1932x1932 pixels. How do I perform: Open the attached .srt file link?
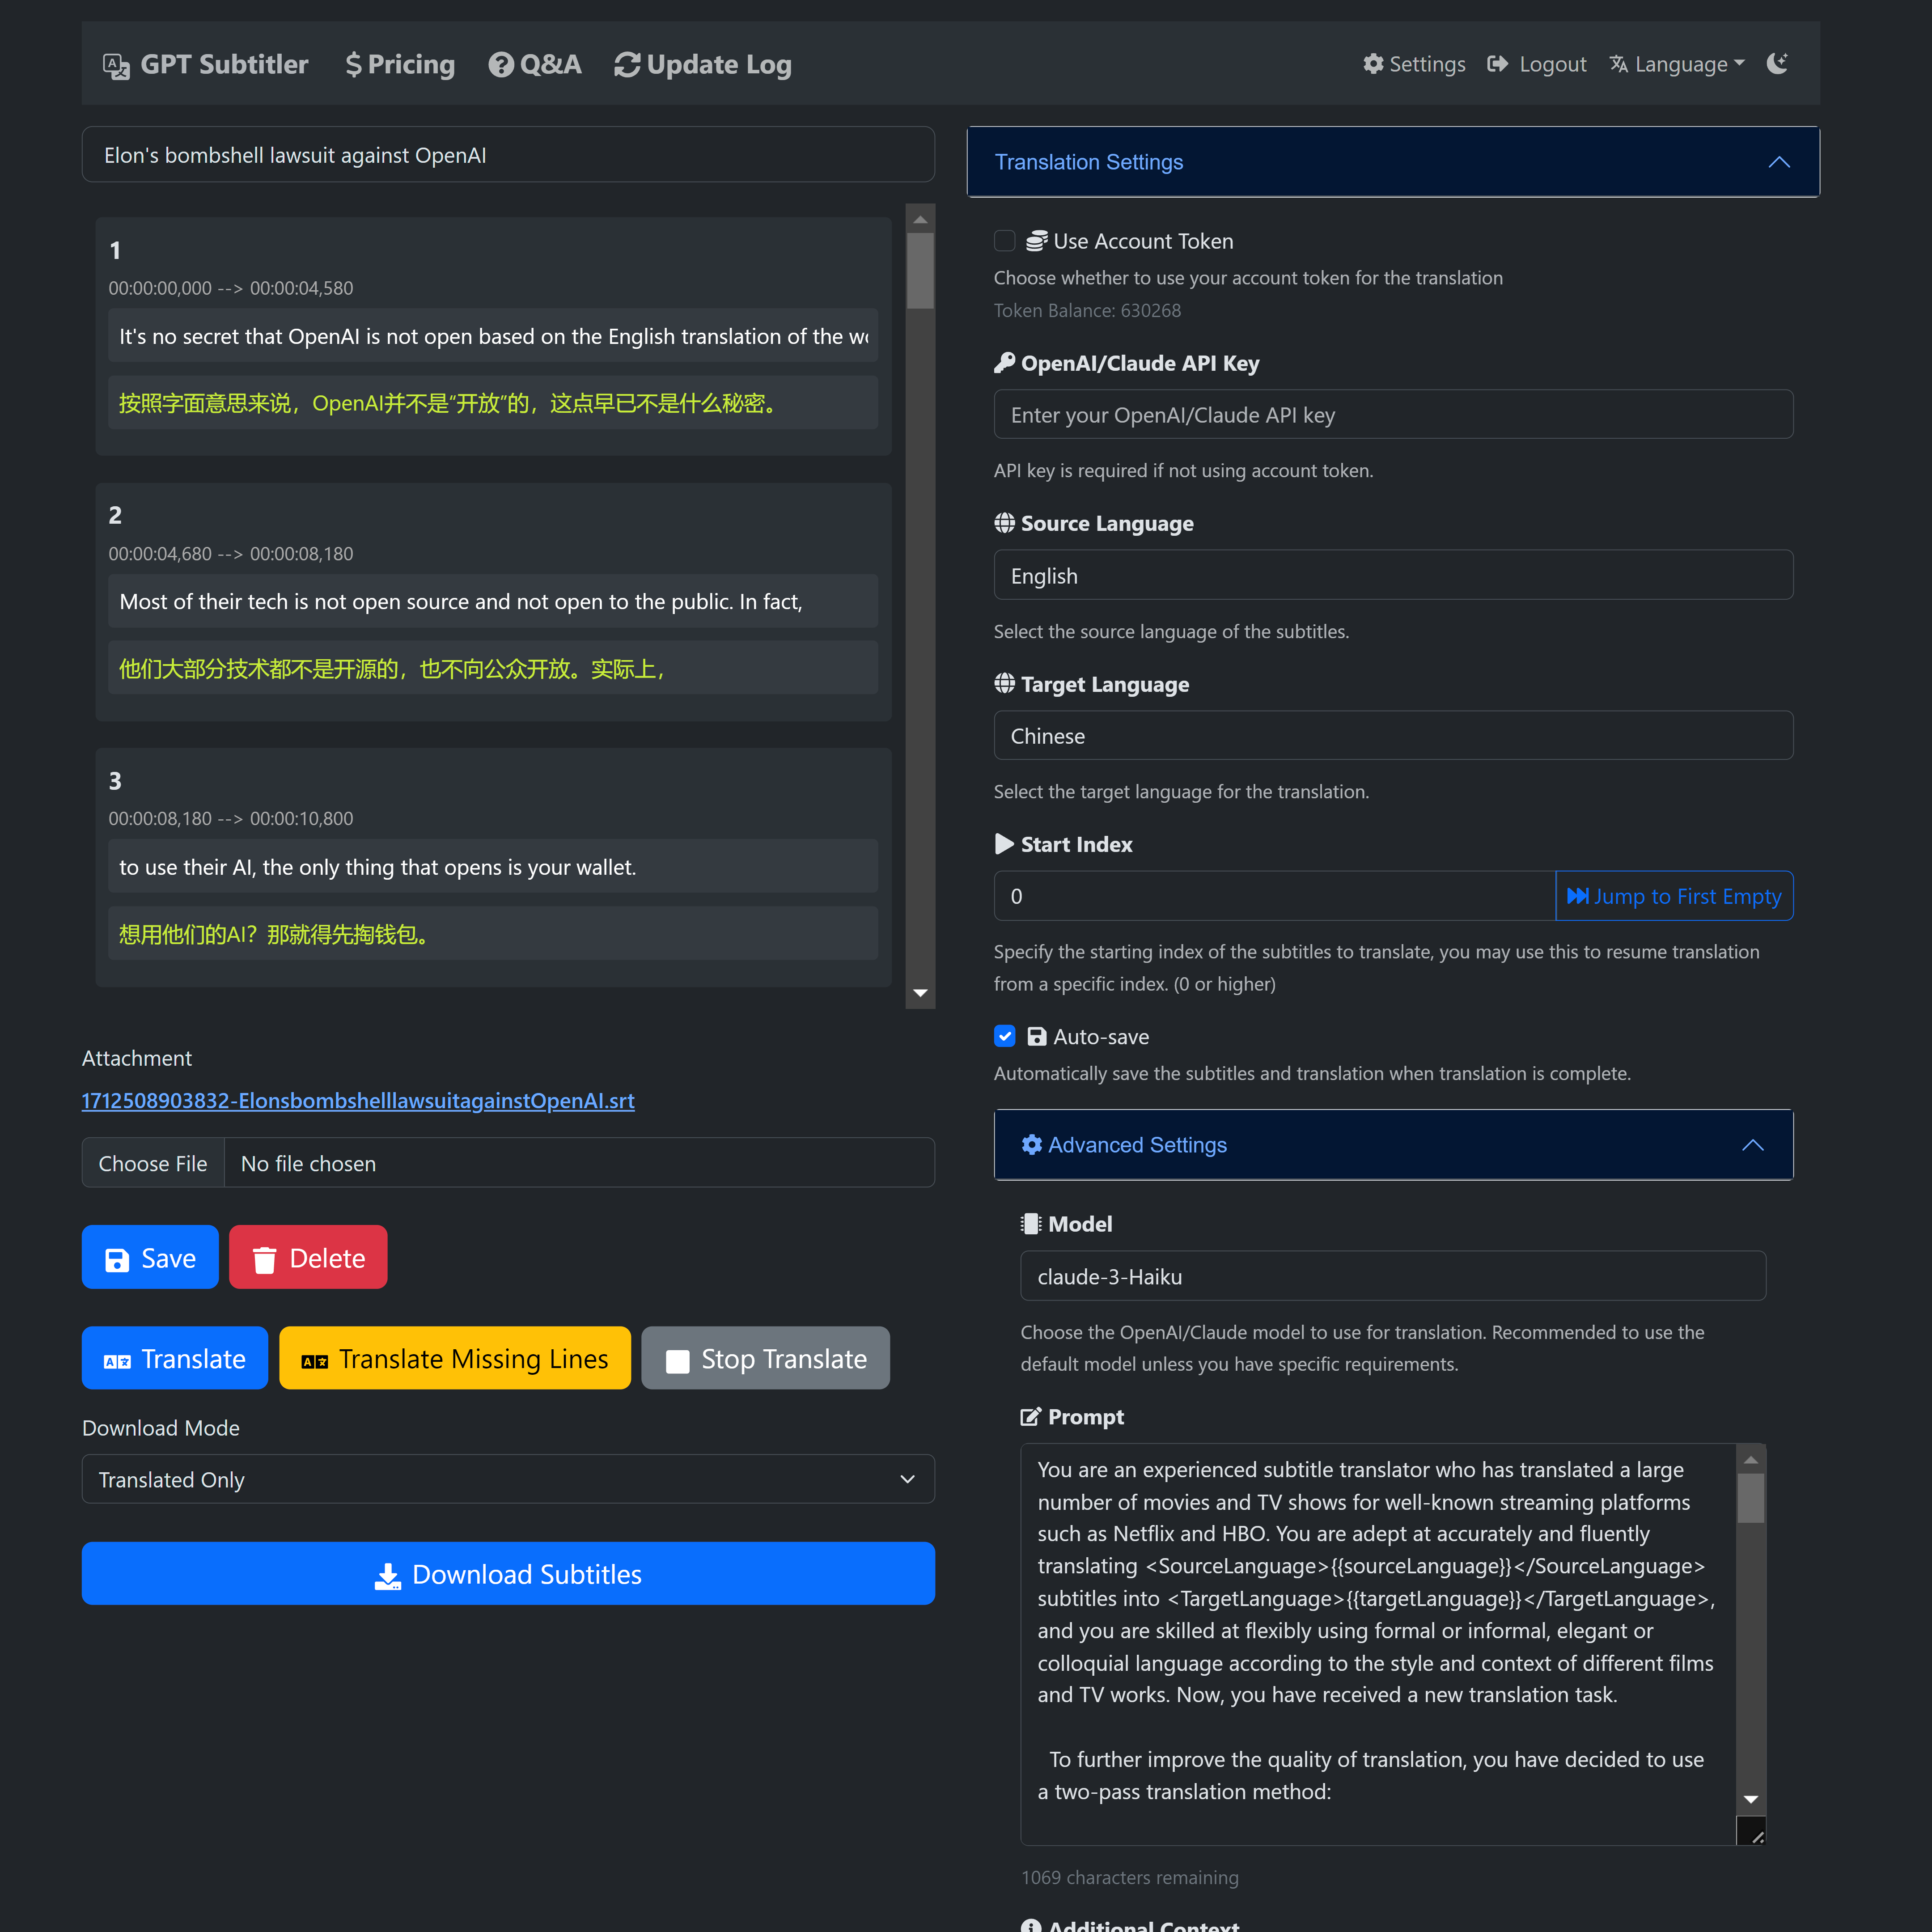pyautogui.click(x=357, y=1100)
